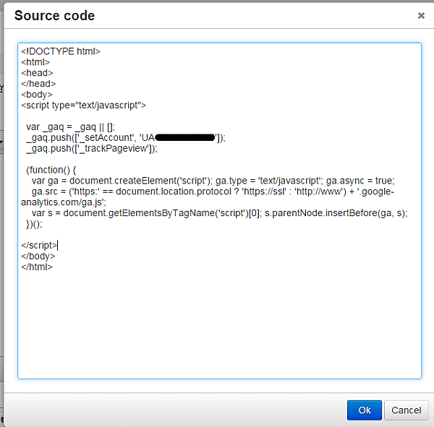Click 's.parentNode.insertBefore(ga, s);' text
Screen dimensions: 434x427
(x=336, y=213)
